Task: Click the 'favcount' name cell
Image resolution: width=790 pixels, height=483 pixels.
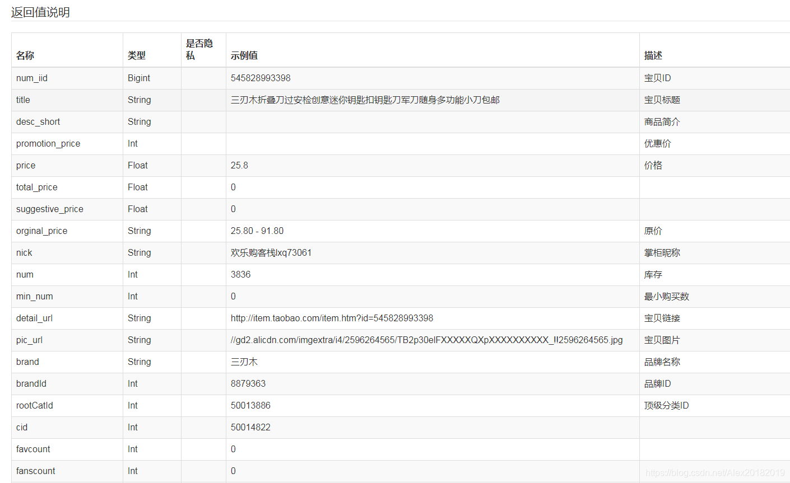Action: click(33, 449)
